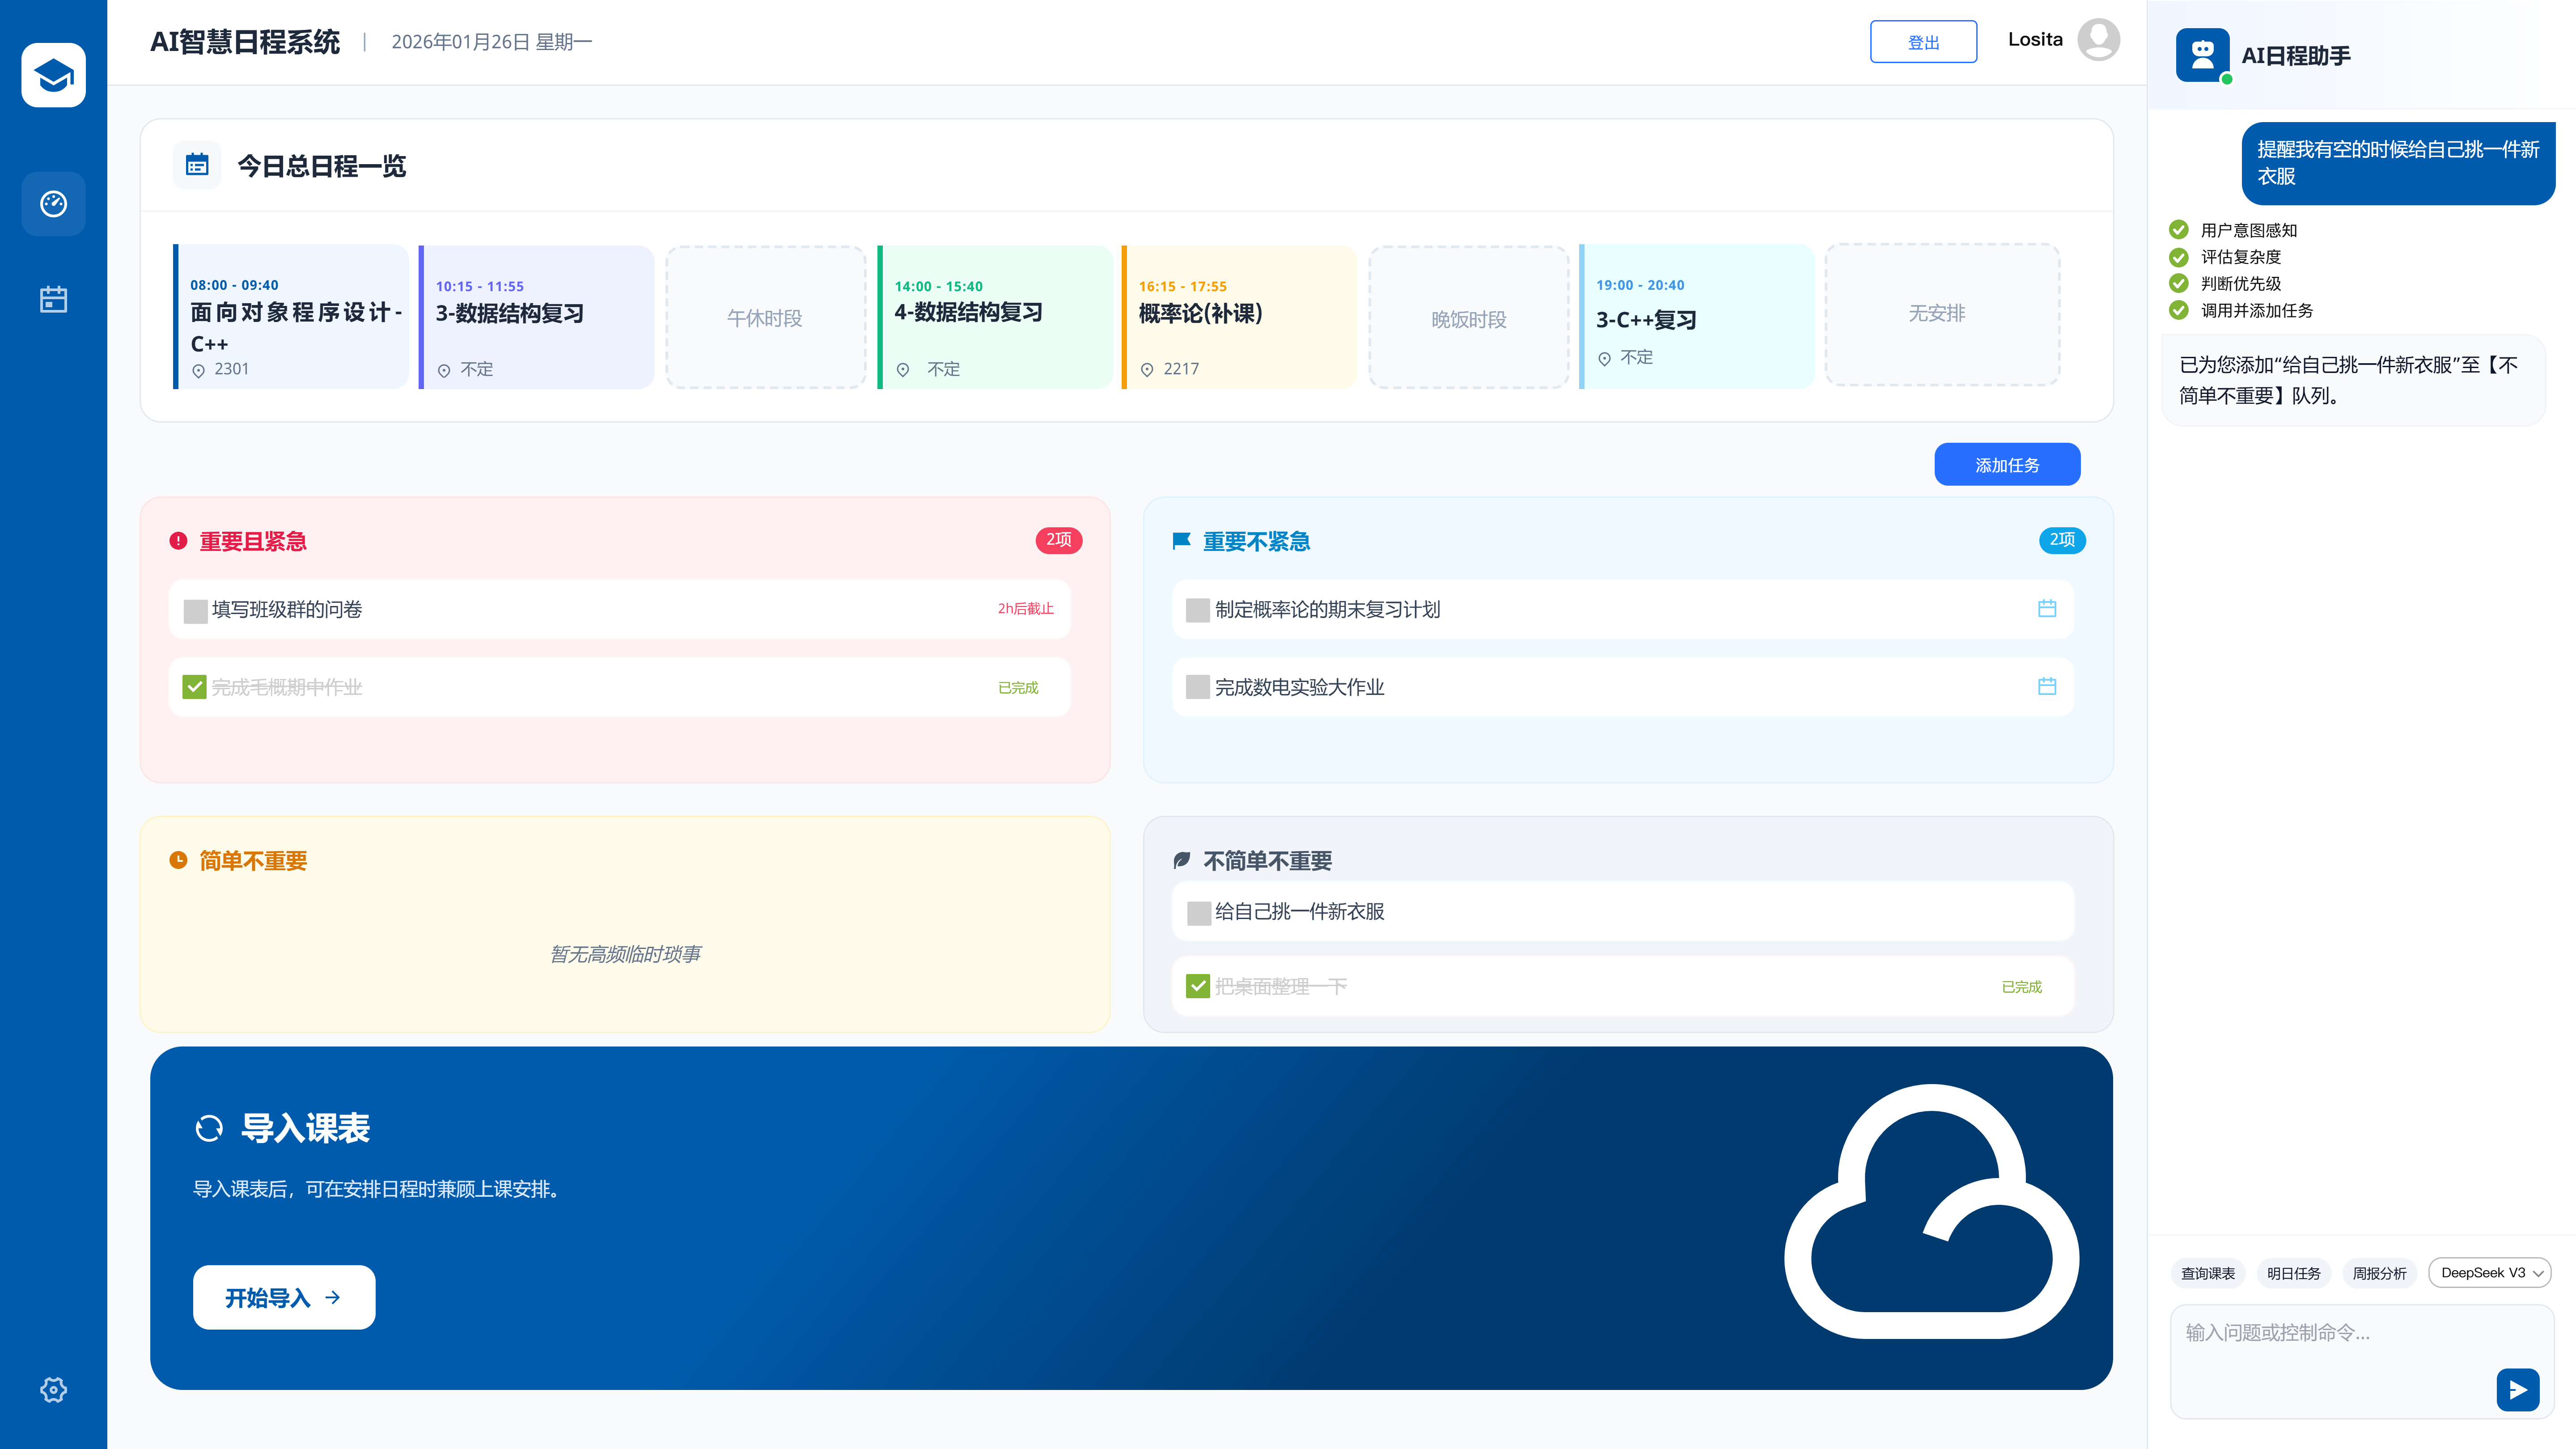Click the 2项 badge in 重要不紧急

2062,540
